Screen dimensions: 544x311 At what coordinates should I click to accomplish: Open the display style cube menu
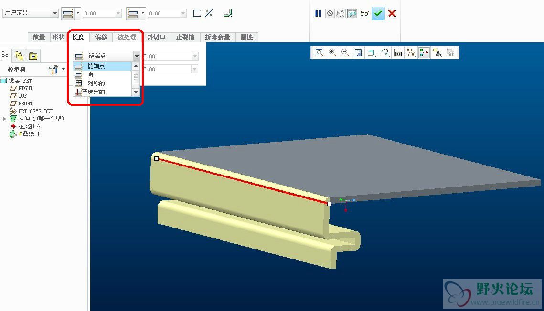coord(372,52)
